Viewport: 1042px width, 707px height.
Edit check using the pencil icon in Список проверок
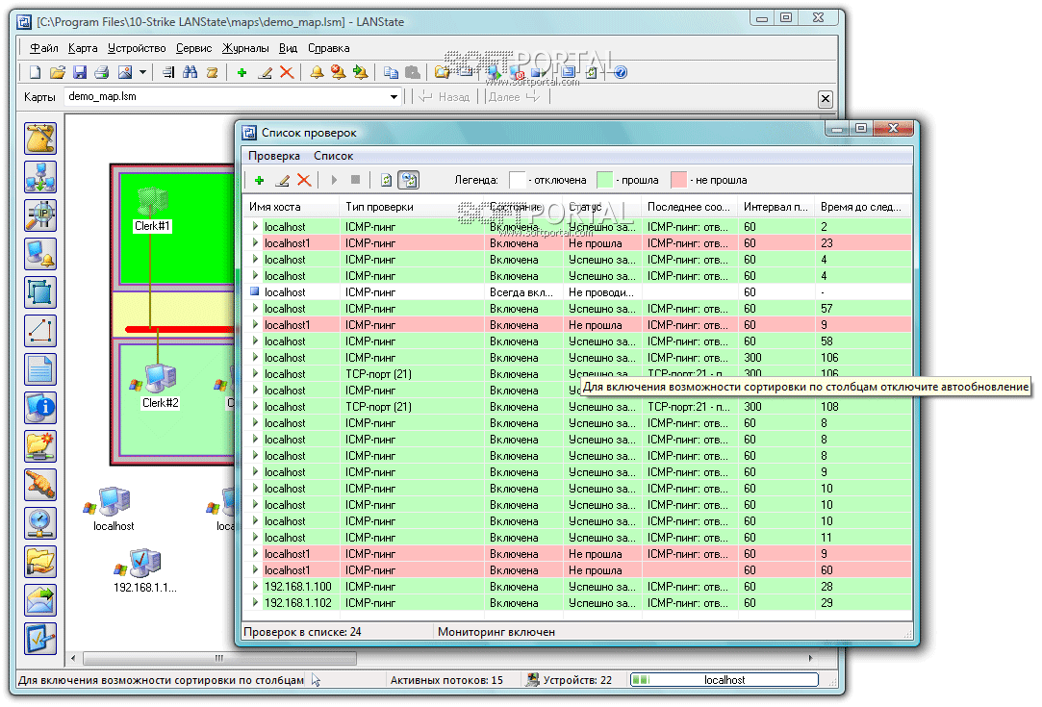pyautogui.click(x=283, y=180)
